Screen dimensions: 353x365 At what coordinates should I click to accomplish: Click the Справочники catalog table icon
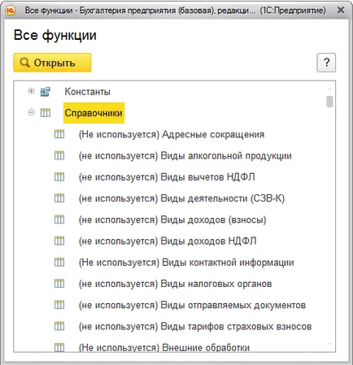[46, 112]
